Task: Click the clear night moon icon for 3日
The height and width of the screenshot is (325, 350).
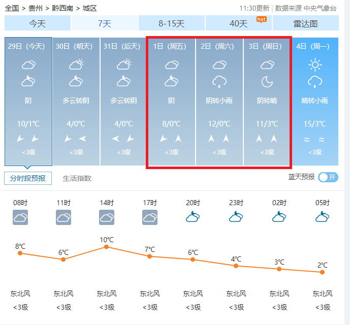Action: (267, 82)
